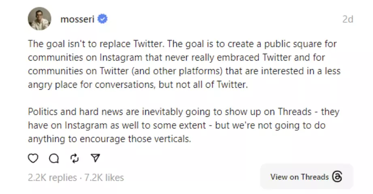Viewport: 373px width, 194px height.
Task: Open mosseri's profile picture
Action: (x=40, y=19)
